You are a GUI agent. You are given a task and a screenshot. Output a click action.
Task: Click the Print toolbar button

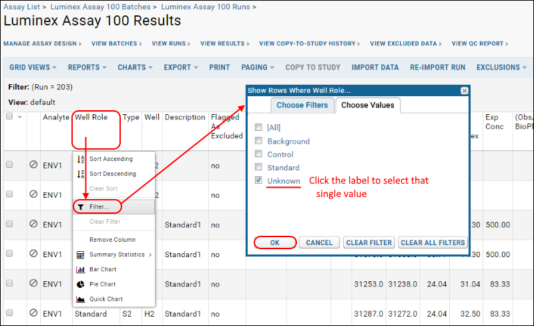coord(220,67)
